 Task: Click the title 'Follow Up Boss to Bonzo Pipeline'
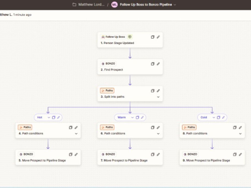point(146,5)
